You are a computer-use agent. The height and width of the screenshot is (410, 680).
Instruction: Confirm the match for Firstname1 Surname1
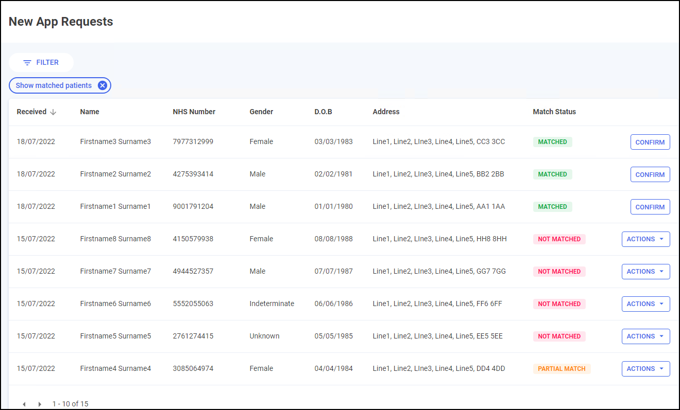tap(650, 207)
